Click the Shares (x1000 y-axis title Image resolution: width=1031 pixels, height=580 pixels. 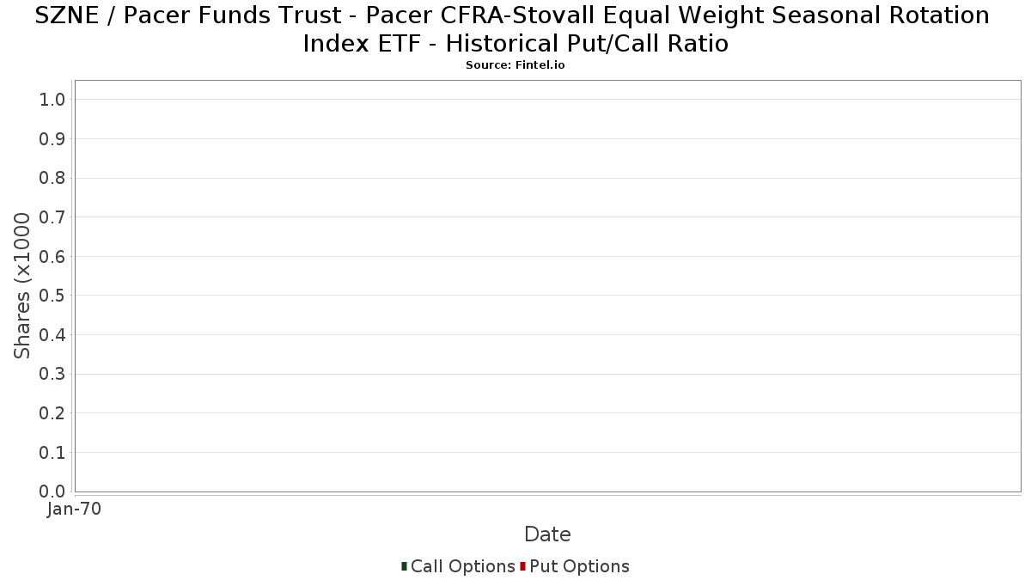[x=23, y=285]
